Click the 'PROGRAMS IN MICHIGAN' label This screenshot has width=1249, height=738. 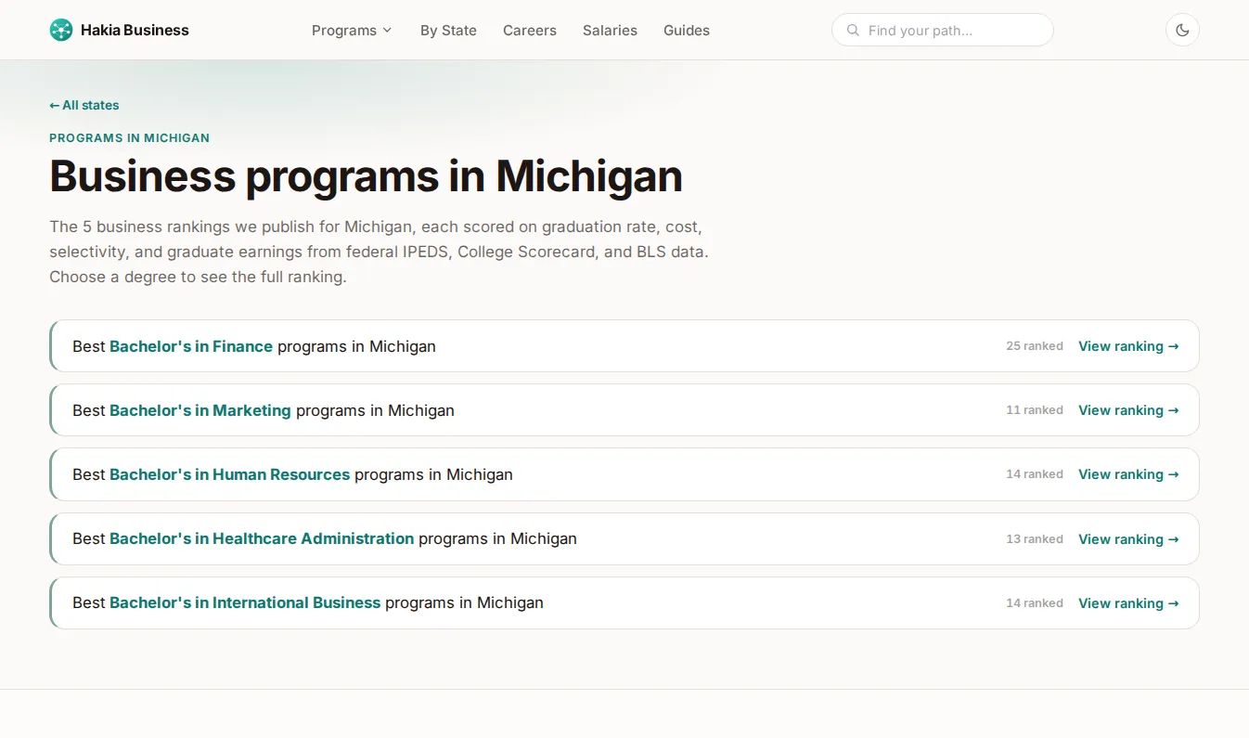coord(130,138)
